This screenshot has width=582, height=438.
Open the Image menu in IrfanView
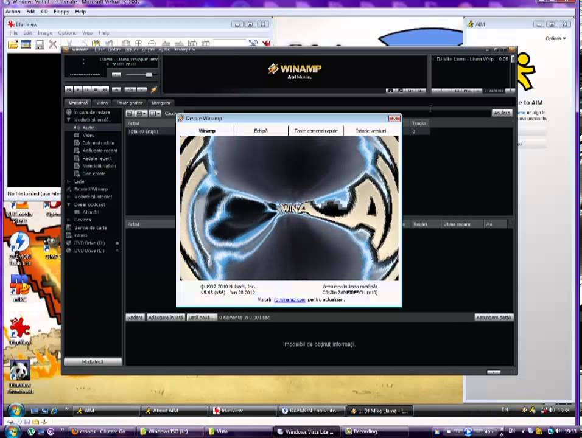[x=45, y=33]
